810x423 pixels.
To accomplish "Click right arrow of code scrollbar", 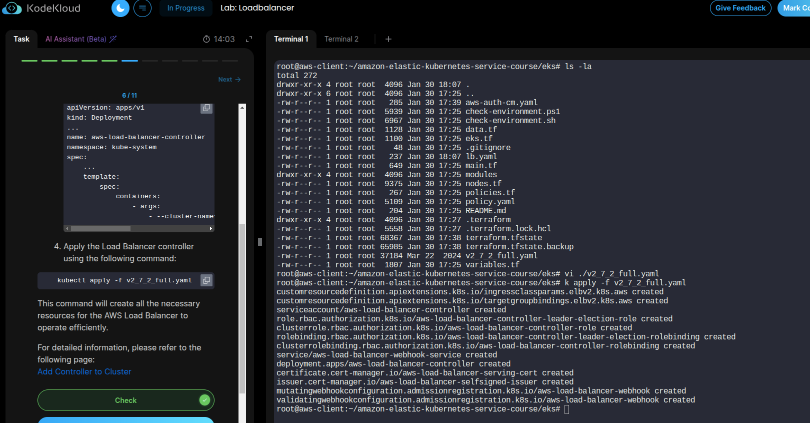I will (x=211, y=228).
